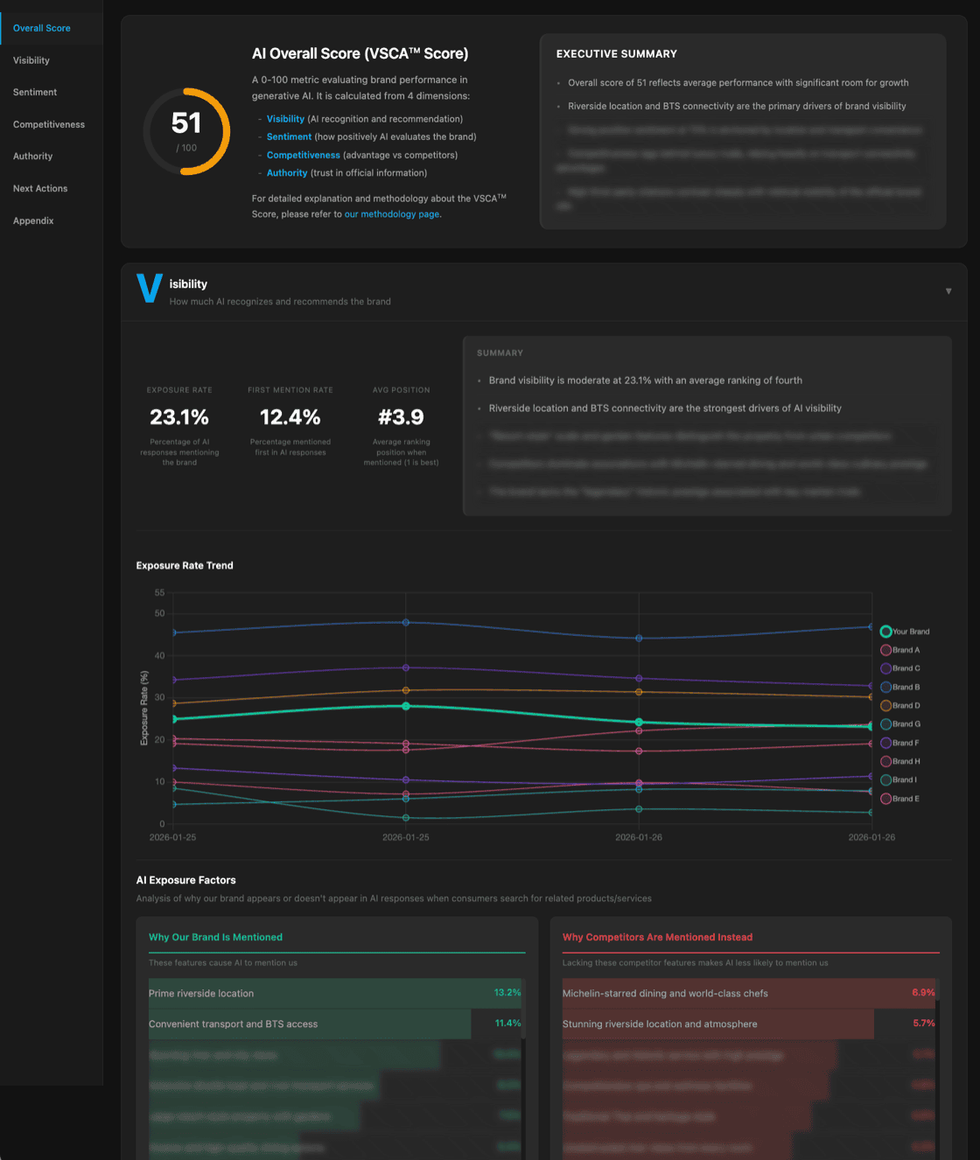Click the large V Visibility section icon
Screen dimensions: 980x1160
[x=150, y=289]
